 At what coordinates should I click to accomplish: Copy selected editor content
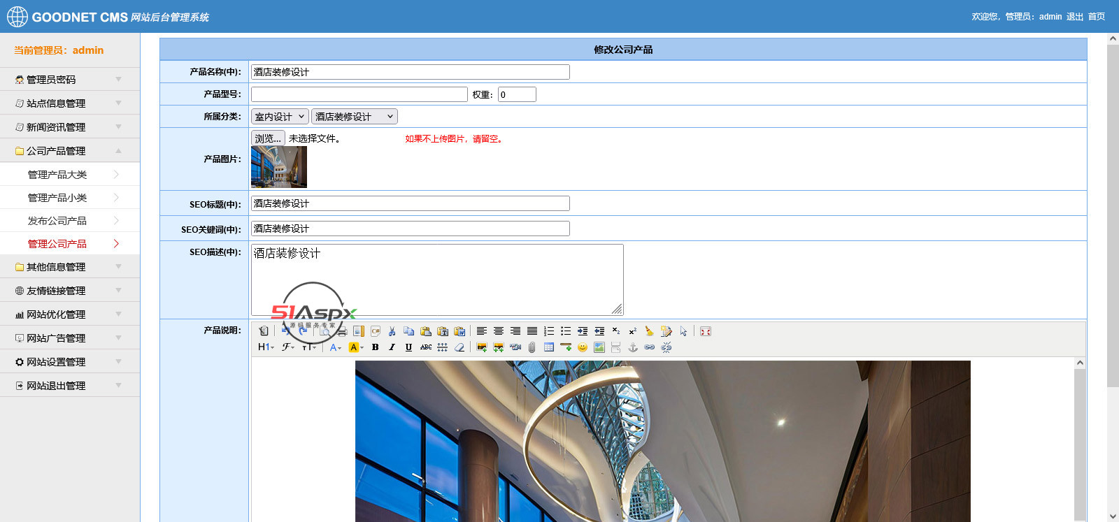pyautogui.click(x=409, y=331)
